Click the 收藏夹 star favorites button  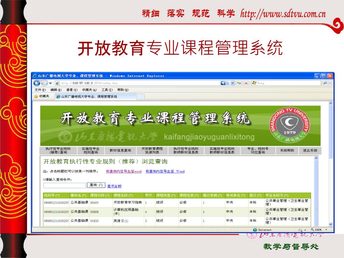42,96
